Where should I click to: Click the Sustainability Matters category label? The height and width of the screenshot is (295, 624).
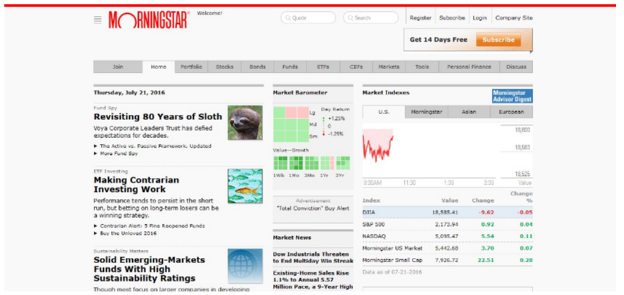click(121, 251)
